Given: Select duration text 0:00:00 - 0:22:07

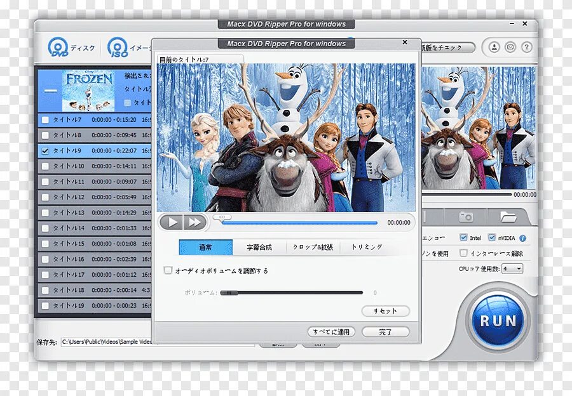Looking at the screenshot, I should (x=114, y=150).
